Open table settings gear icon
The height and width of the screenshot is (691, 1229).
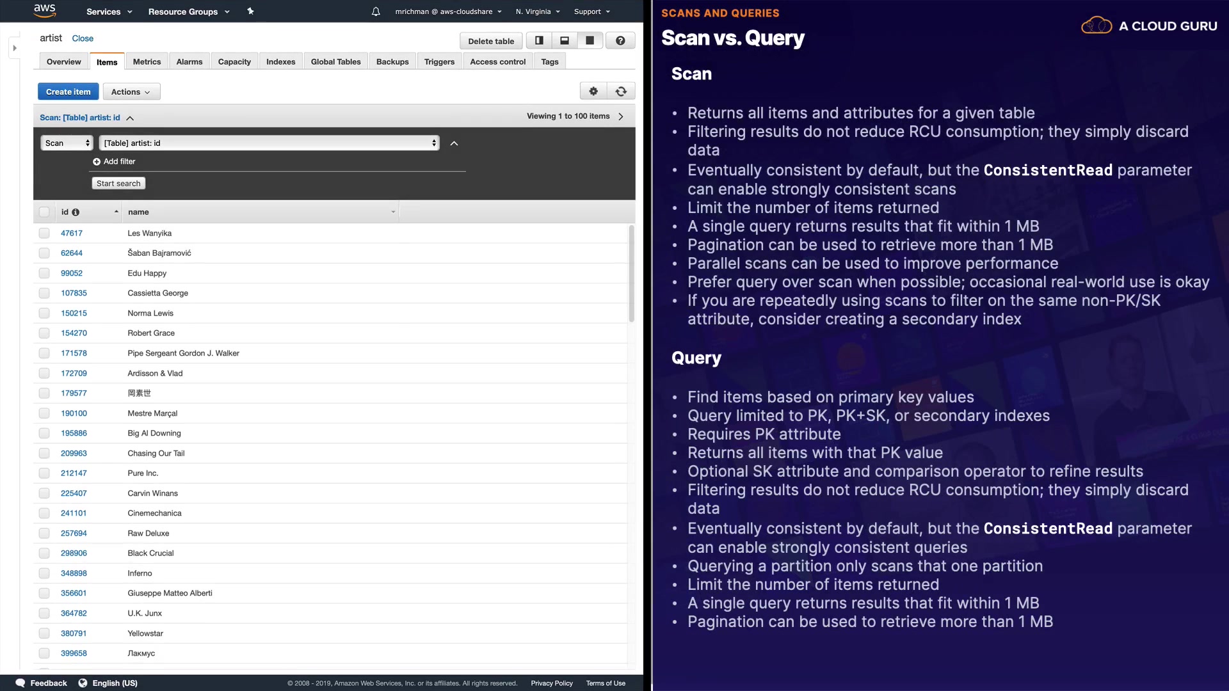(593, 91)
